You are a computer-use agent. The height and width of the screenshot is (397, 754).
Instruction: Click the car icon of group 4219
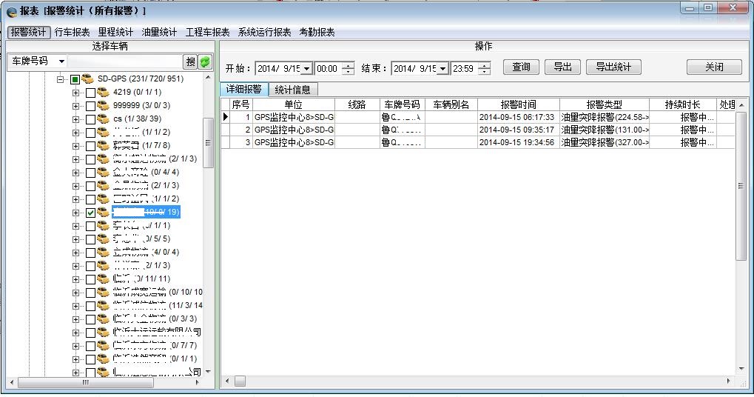click(x=103, y=93)
